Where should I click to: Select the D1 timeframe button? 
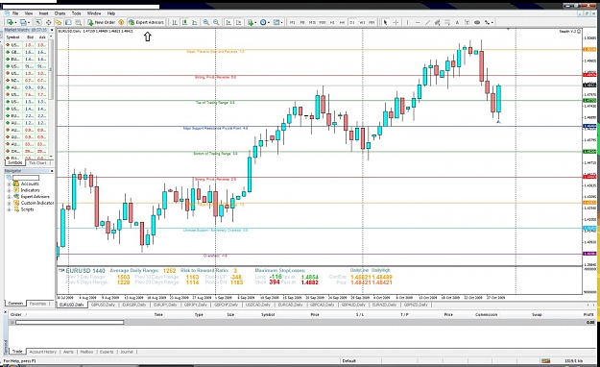coord(352,23)
